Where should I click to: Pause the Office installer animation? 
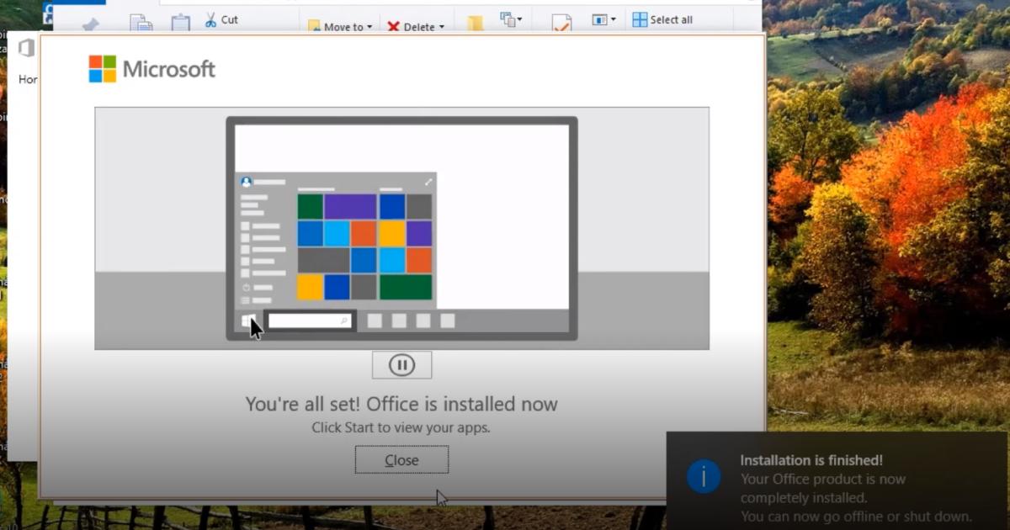(401, 365)
